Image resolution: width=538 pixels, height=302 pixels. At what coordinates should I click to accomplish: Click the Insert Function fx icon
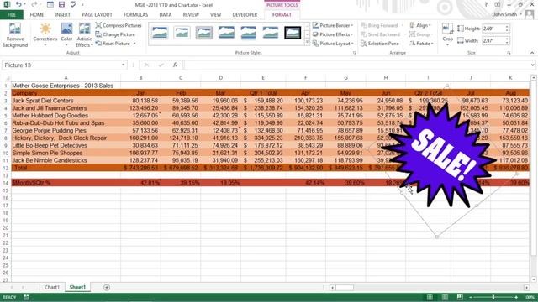[176, 65]
